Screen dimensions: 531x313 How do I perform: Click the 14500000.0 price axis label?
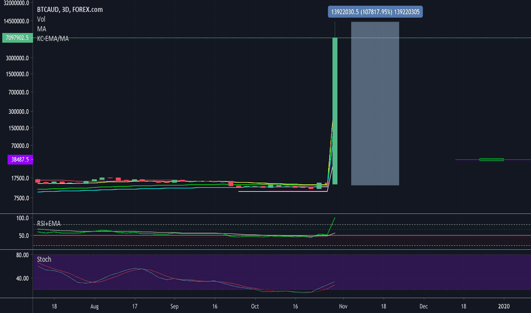(17, 21)
